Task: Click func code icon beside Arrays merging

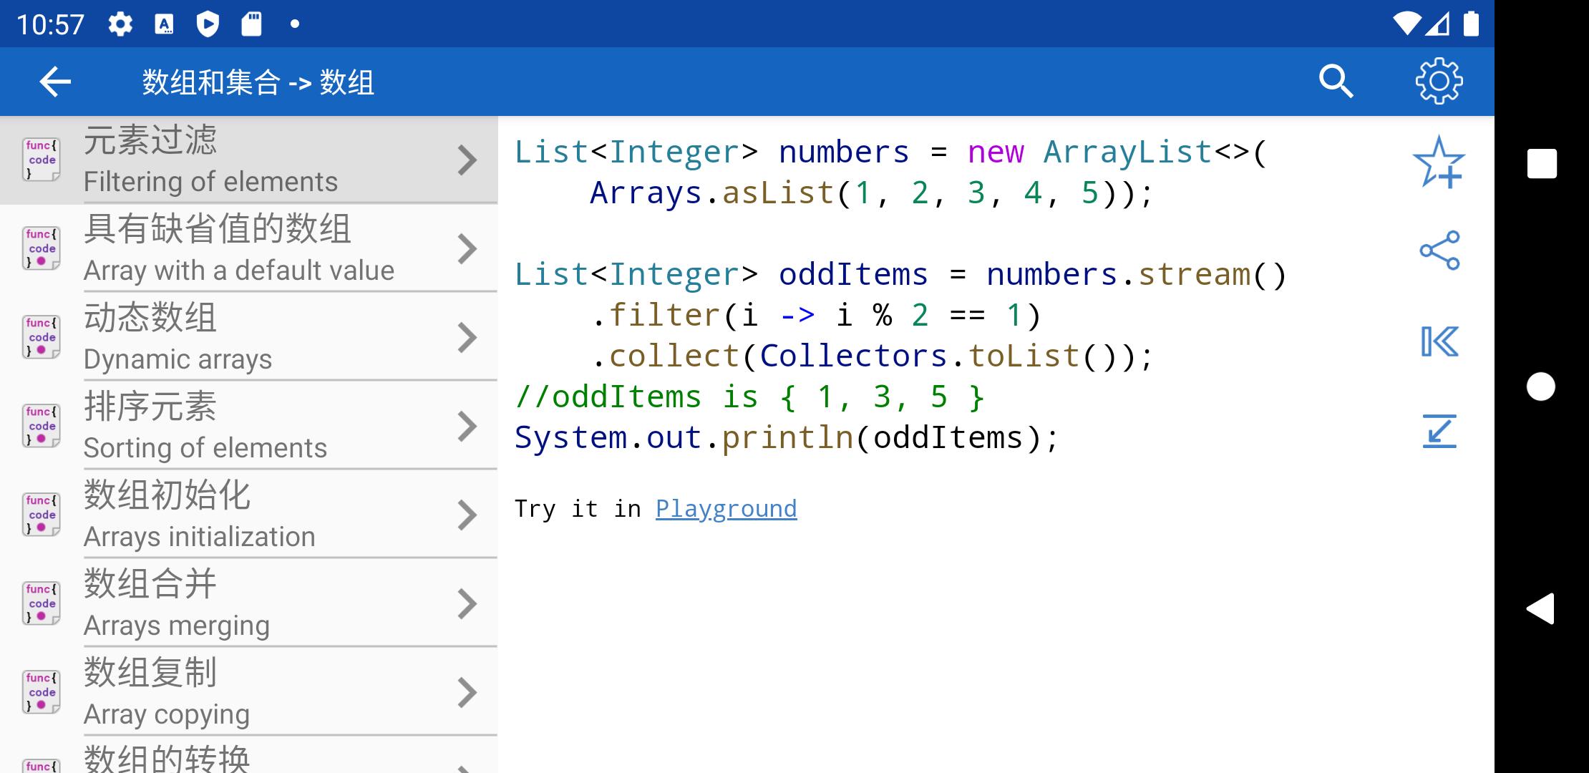Action: pyautogui.click(x=41, y=603)
